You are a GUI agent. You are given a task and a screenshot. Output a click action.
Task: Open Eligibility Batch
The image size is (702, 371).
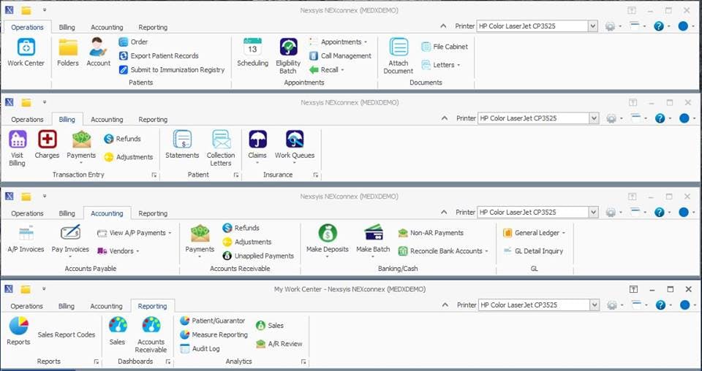point(288,48)
